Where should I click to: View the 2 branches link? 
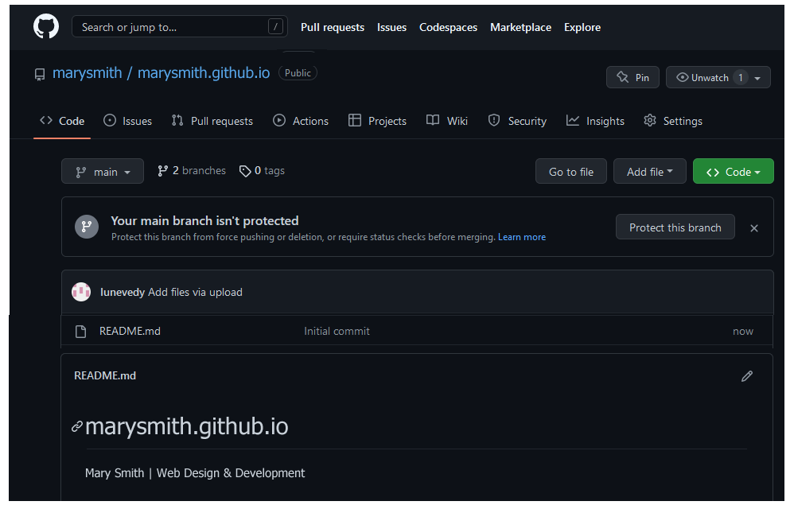192,171
